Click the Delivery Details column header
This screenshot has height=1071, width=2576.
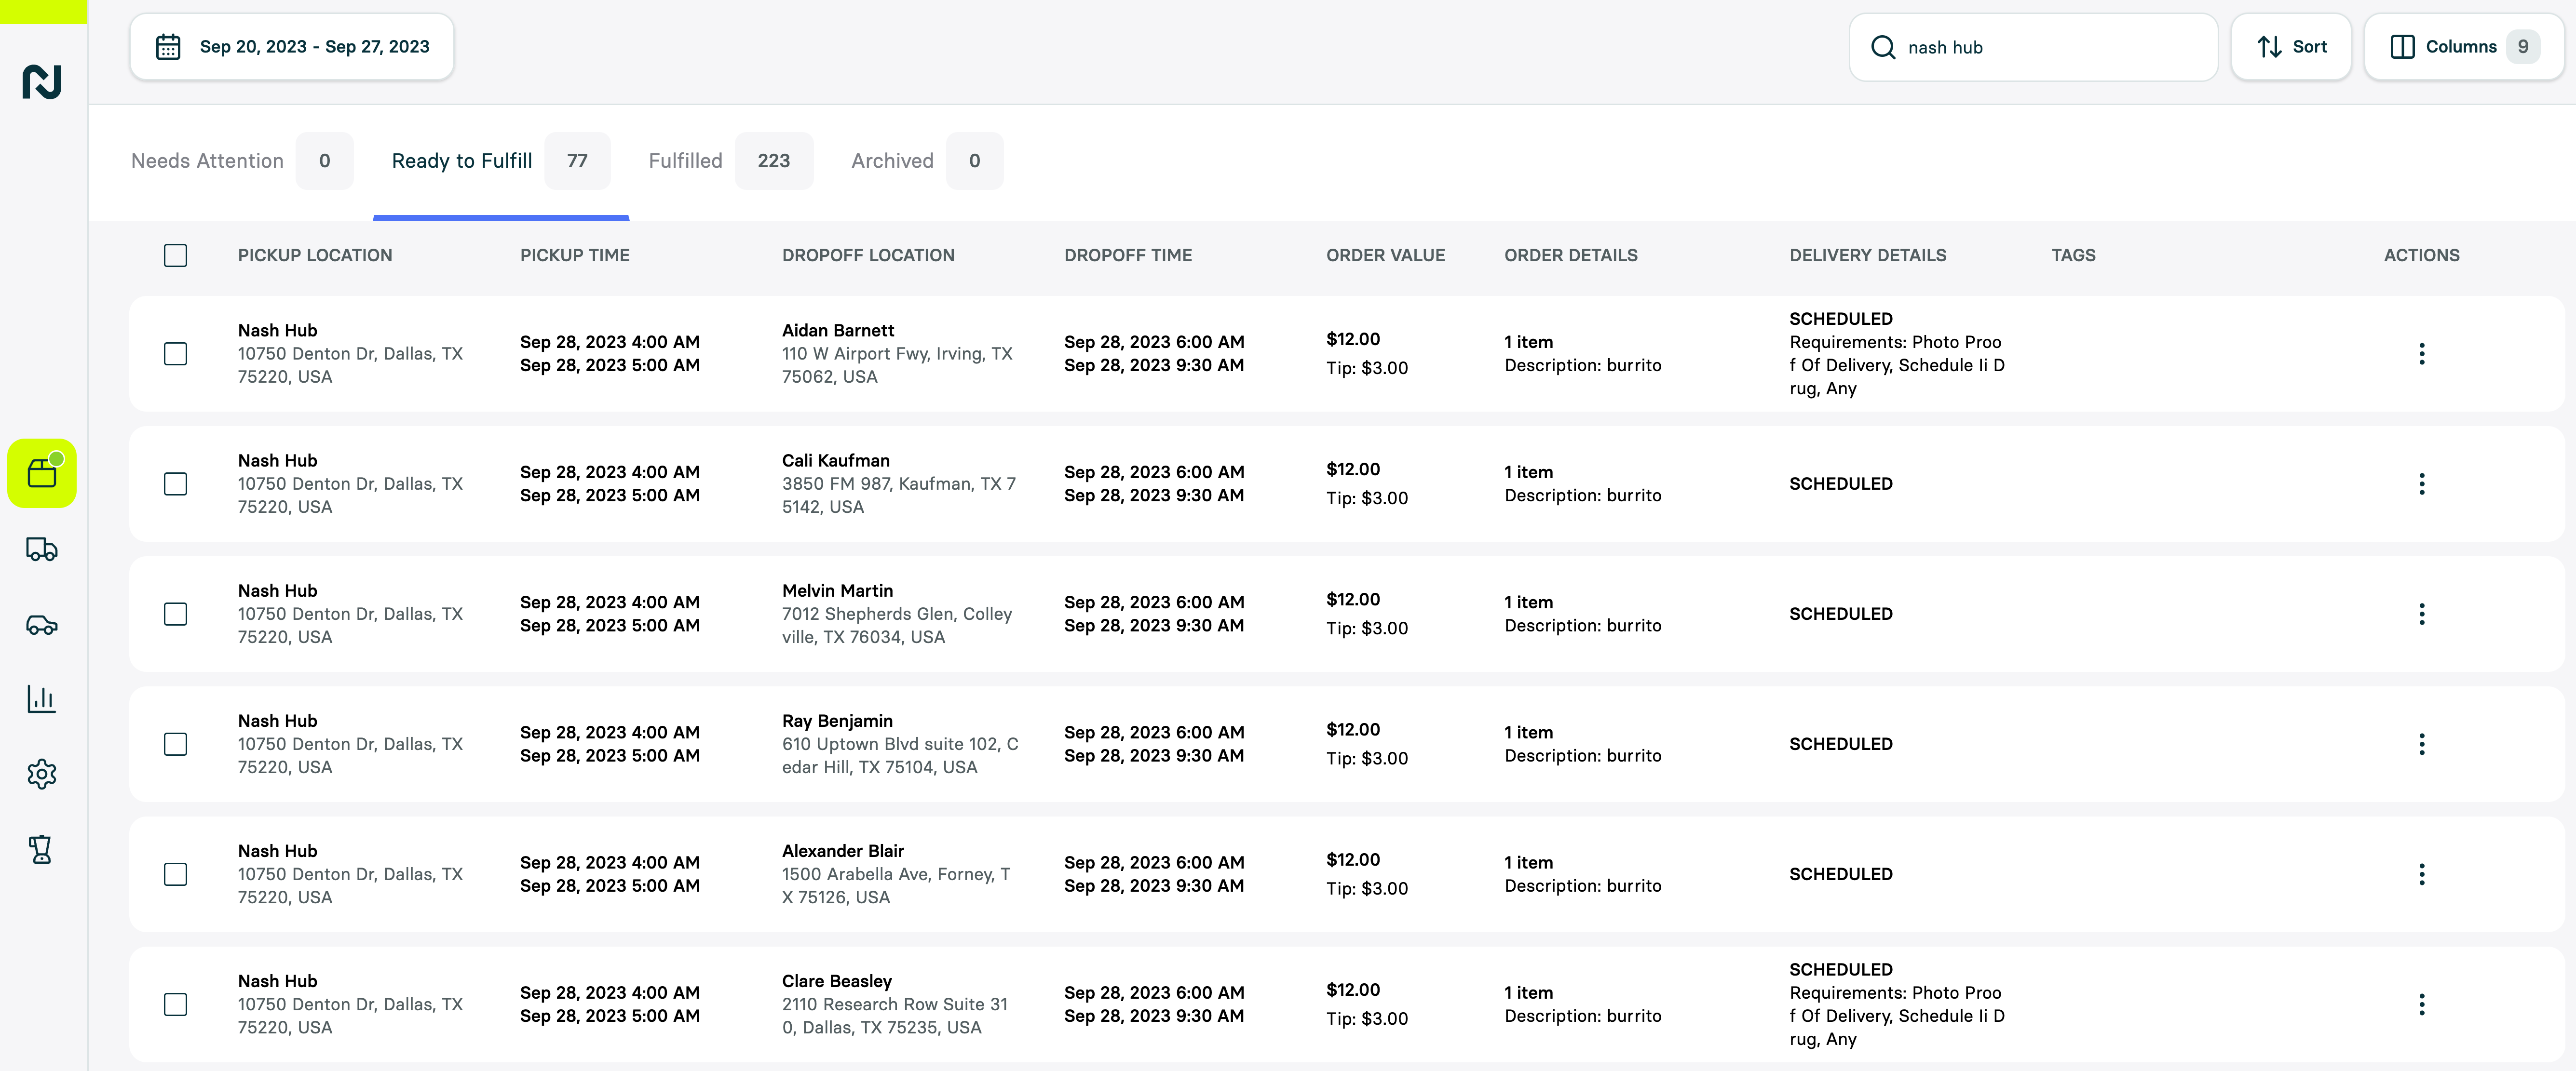pos(1868,255)
